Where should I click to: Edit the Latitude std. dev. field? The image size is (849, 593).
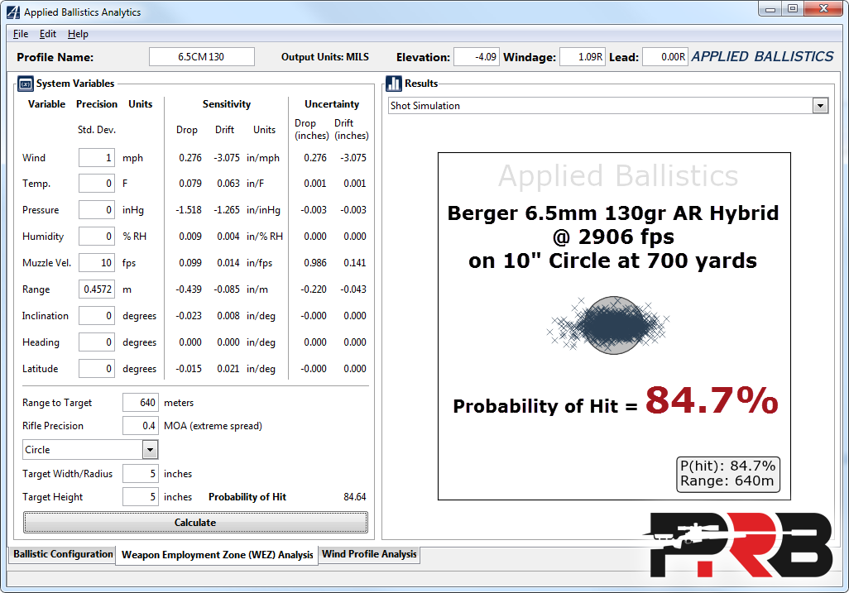tap(96, 369)
